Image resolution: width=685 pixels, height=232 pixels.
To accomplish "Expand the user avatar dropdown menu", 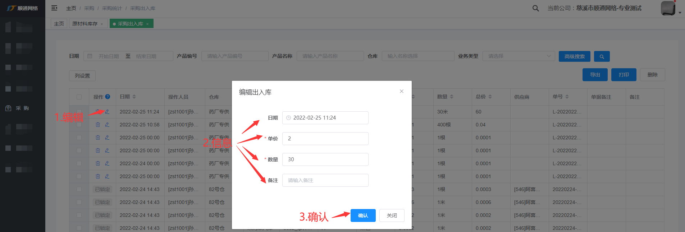I will tap(680, 13).
